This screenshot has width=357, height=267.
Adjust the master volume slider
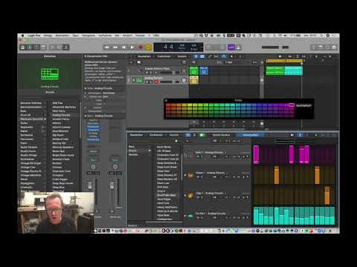(x=275, y=47)
